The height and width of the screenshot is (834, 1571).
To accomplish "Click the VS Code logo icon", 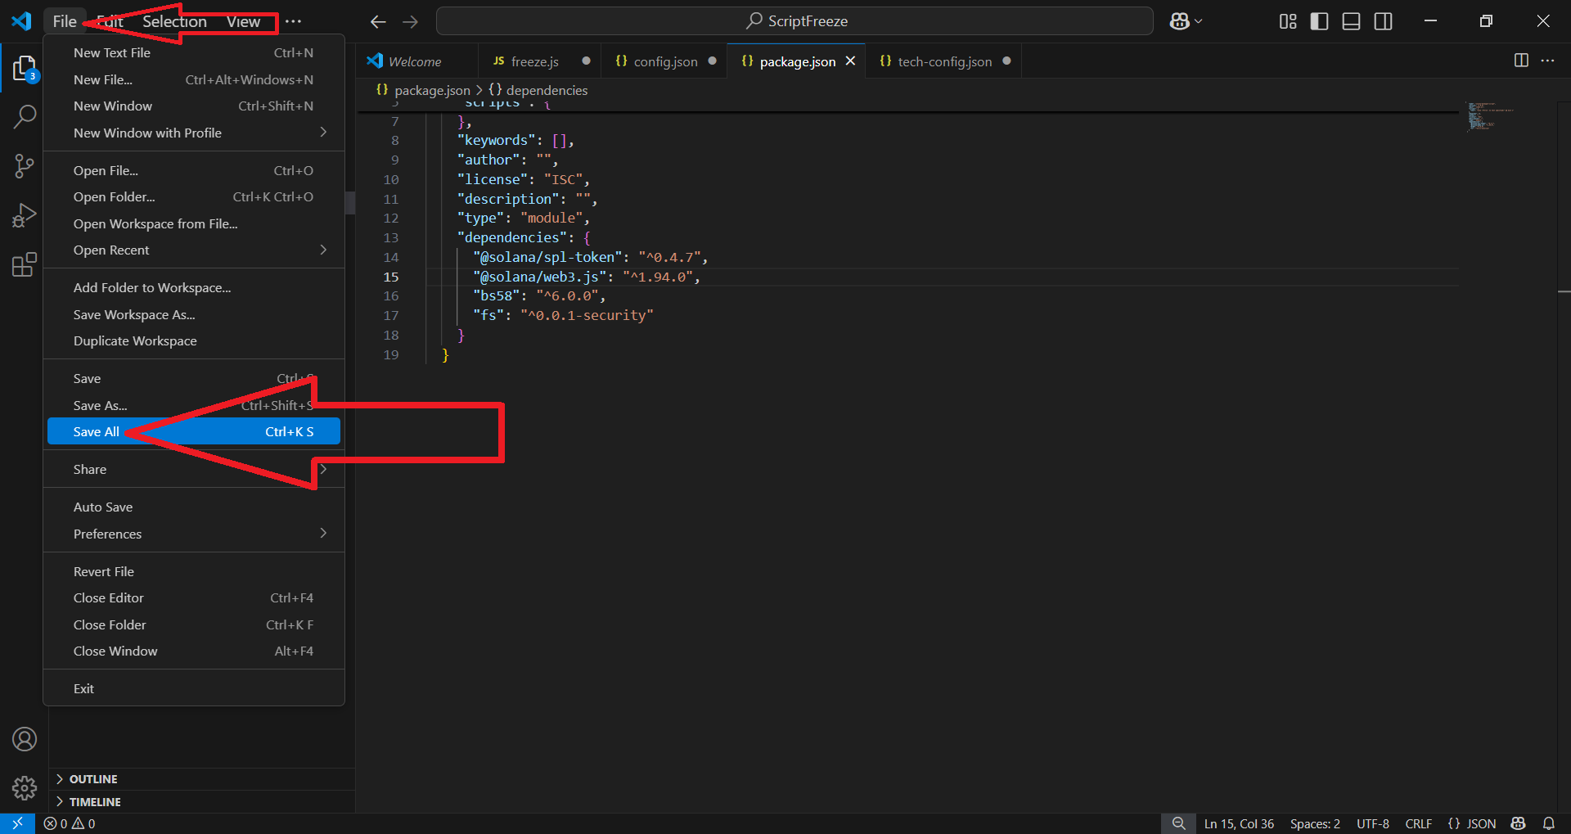I will tap(21, 21).
